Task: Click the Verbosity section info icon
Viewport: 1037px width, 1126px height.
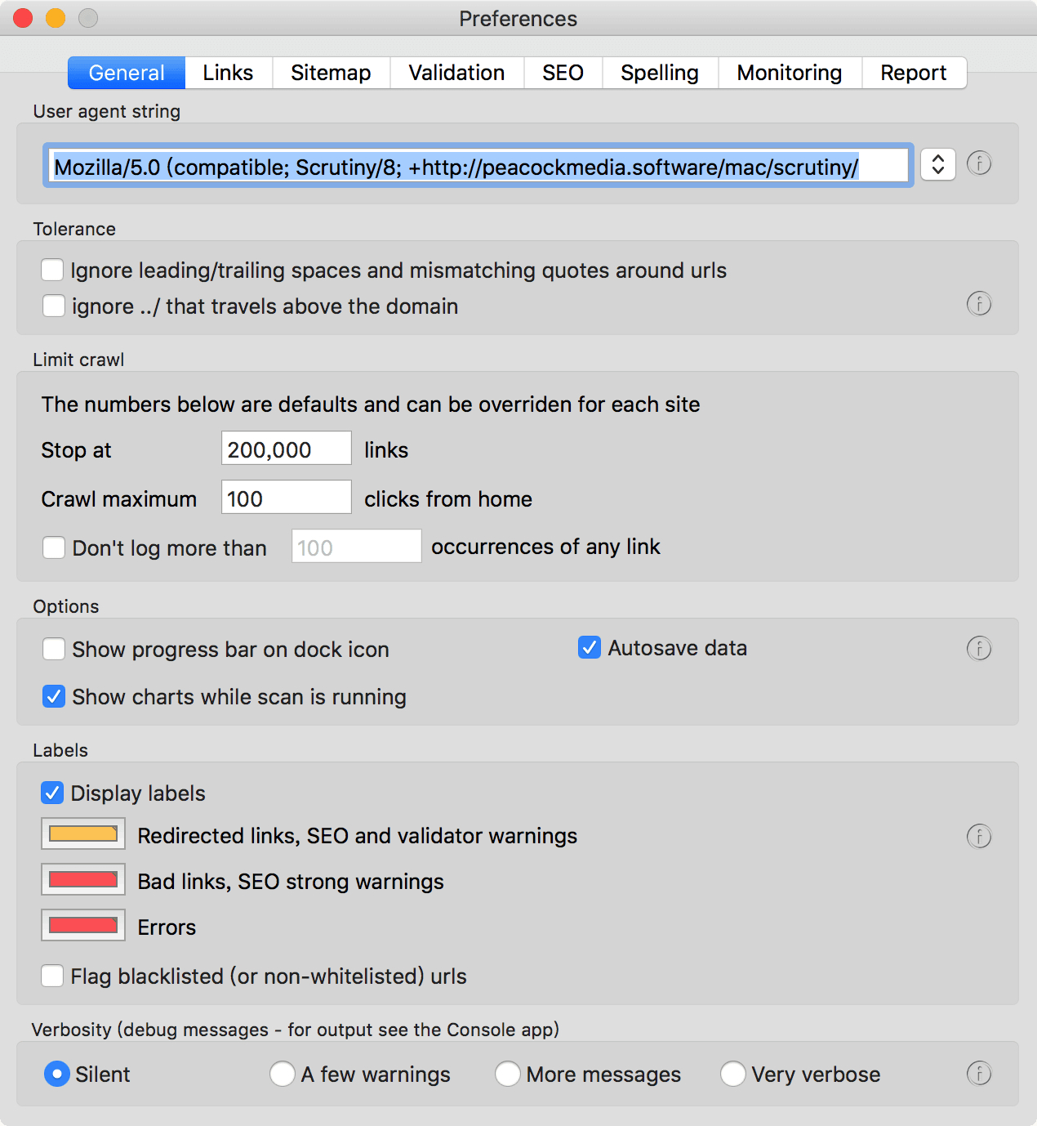Action: tap(979, 1074)
